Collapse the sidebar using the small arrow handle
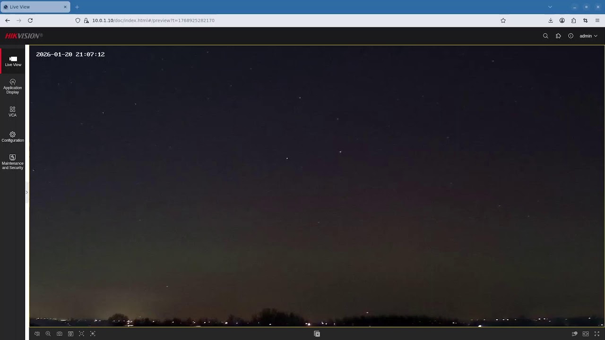This screenshot has width=605, height=340. 26,192
